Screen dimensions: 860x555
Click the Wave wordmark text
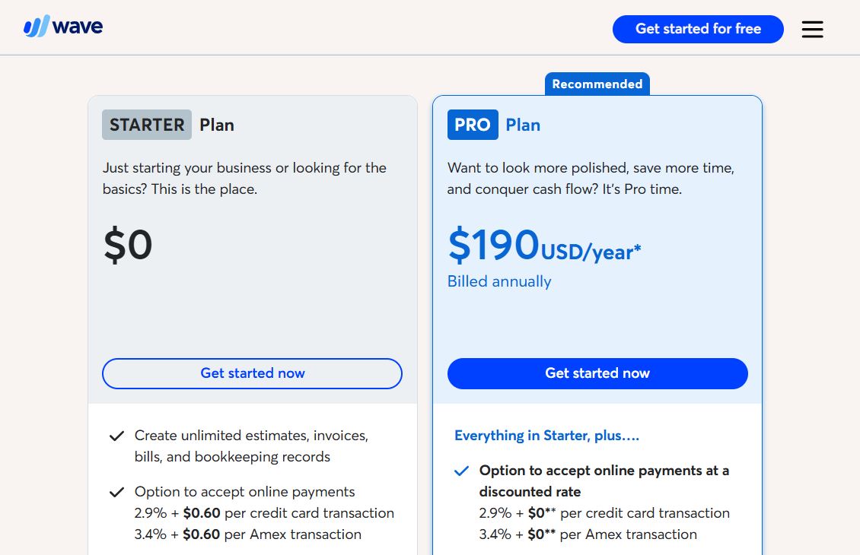coord(78,25)
